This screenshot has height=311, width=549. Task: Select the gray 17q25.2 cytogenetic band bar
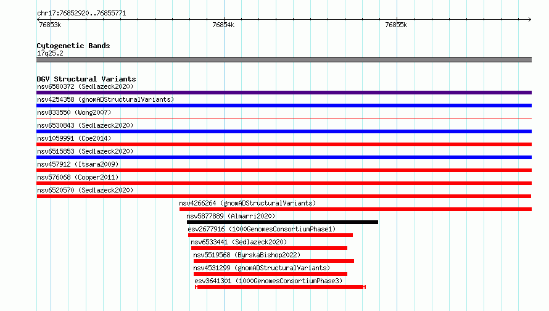coord(284,60)
